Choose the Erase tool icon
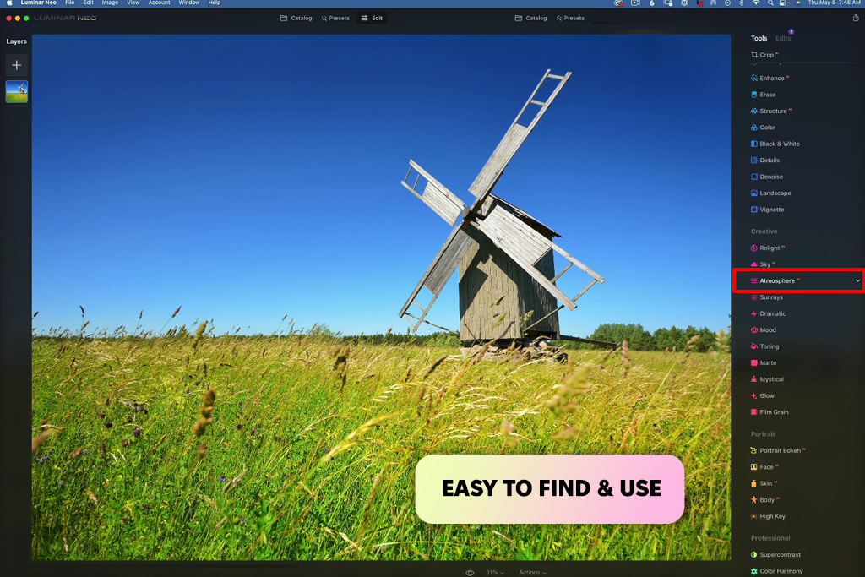The image size is (865, 577). tap(754, 95)
